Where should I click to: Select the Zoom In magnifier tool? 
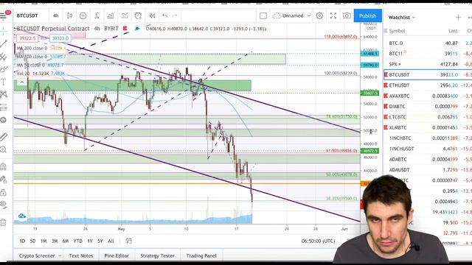tap(4, 149)
